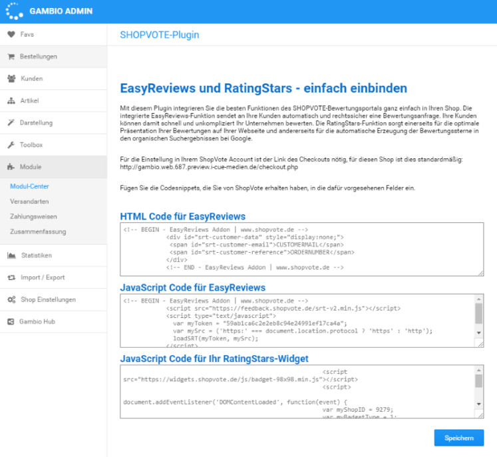Click the puzzle piece icon for Module

point(11,166)
